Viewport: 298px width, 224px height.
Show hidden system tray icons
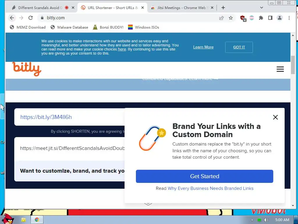252,220
